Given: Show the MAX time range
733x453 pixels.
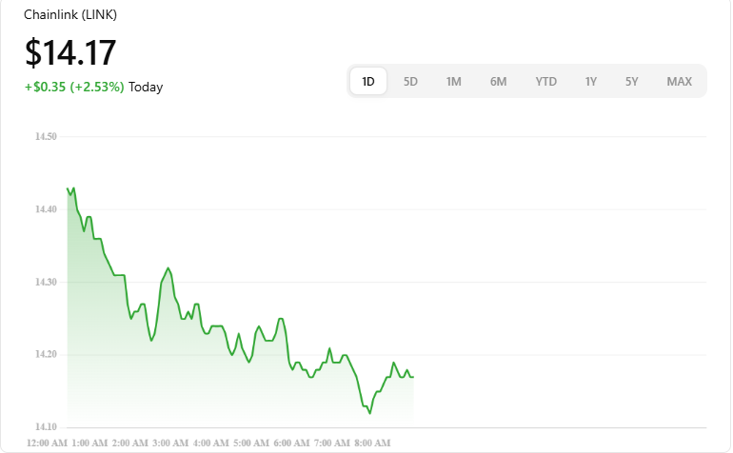Looking at the screenshot, I should pyautogui.click(x=679, y=81).
